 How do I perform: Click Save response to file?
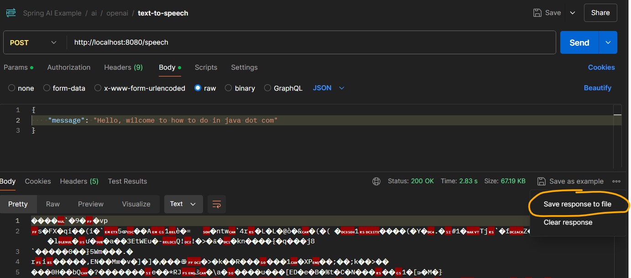(x=577, y=204)
